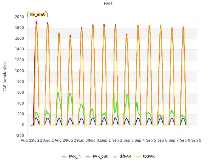Click the green difPAR legend swatch

point(115,157)
